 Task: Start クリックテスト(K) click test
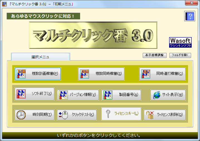[77, 115]
